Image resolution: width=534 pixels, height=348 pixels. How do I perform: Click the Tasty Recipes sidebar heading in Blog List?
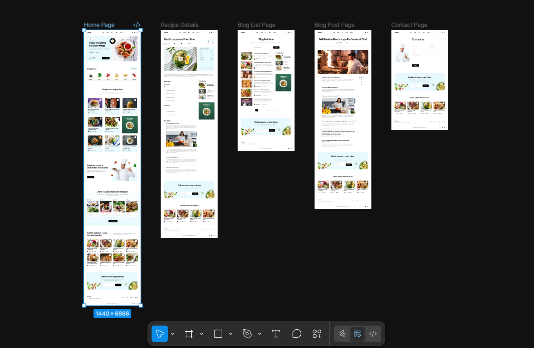pos(280,53)
